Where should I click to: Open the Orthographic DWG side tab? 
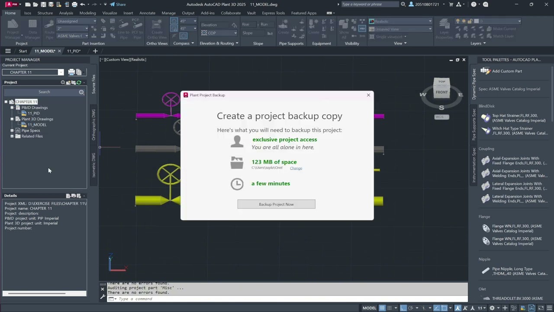pos(93,124)
